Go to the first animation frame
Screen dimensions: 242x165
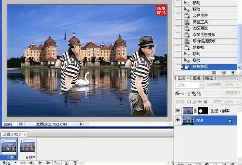[23, 163]
